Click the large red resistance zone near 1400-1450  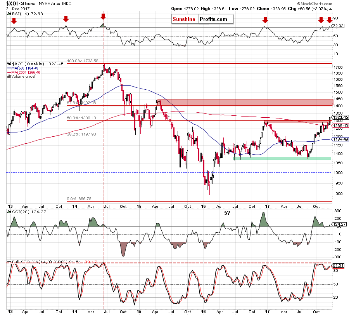(x=245, y=103)
